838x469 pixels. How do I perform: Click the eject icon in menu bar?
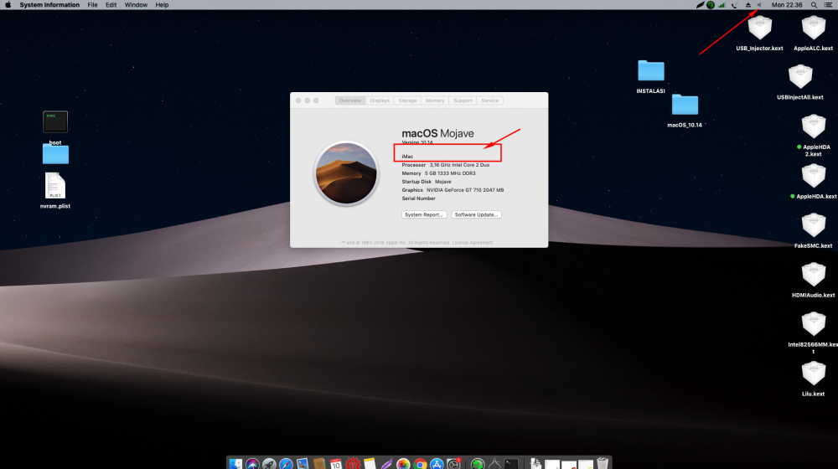(748, 5)
